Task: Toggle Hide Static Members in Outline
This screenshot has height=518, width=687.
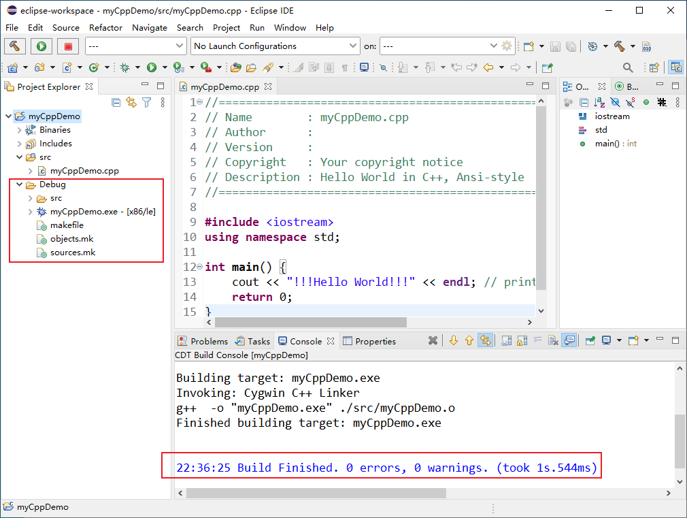Action: click(x=631, y=103)
